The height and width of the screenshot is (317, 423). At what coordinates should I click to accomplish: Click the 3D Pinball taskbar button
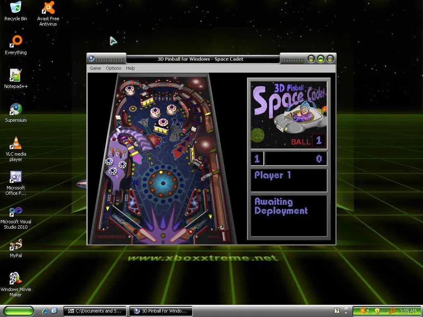(161, 311)
